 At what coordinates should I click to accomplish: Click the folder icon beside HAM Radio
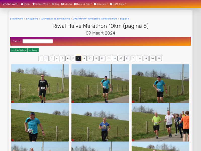(111, 4)
